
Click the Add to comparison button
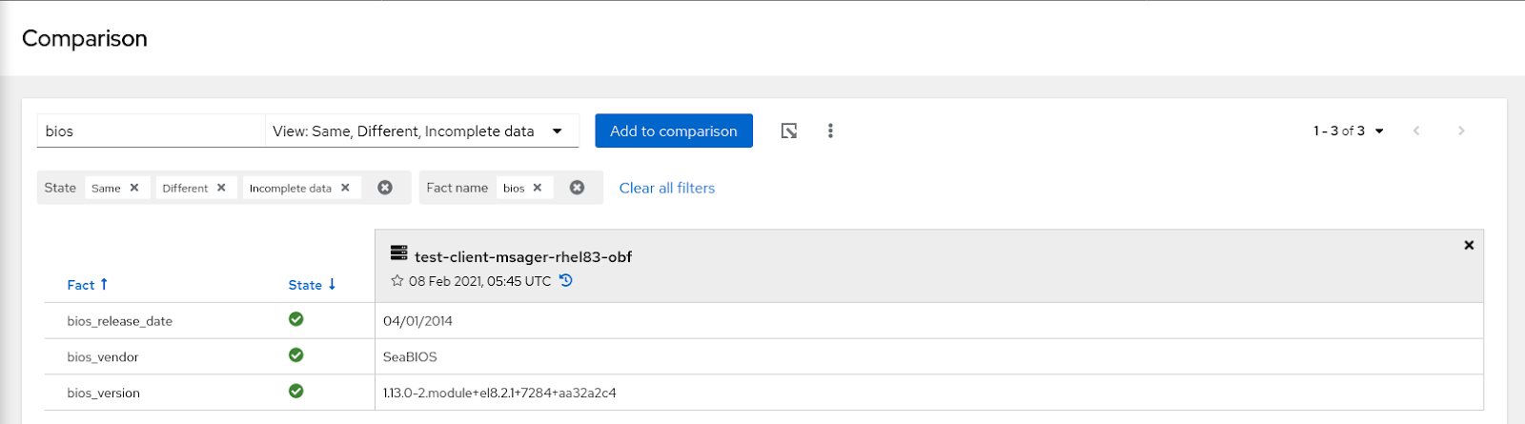674,131
